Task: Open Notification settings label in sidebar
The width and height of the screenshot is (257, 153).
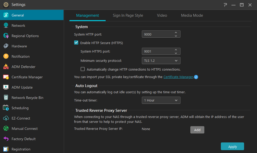Action: (x=21, y=56)
